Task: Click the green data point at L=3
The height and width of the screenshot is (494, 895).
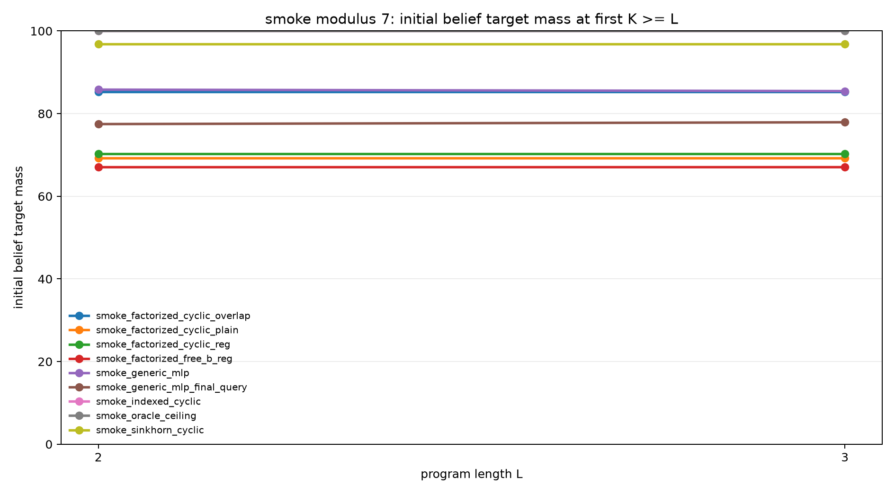Action: (x=845, y=154)
